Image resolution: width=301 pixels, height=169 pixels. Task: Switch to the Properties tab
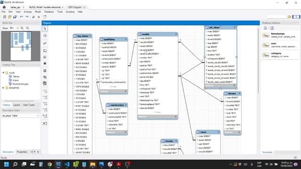22,152
